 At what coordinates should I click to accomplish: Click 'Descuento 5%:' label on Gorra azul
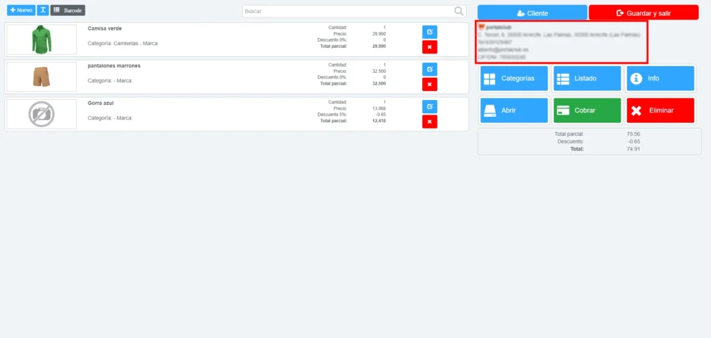tap(332, 115)
